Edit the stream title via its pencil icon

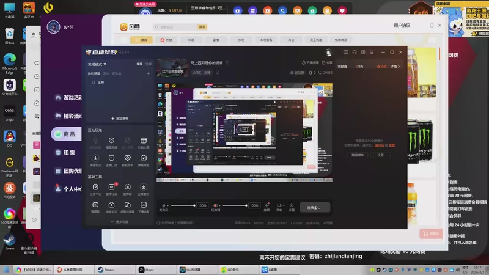click(227, 63)
